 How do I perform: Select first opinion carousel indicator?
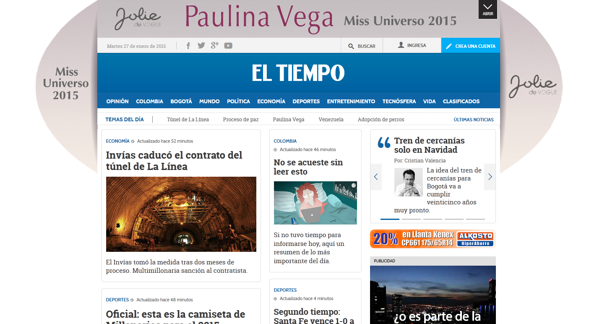390,219
